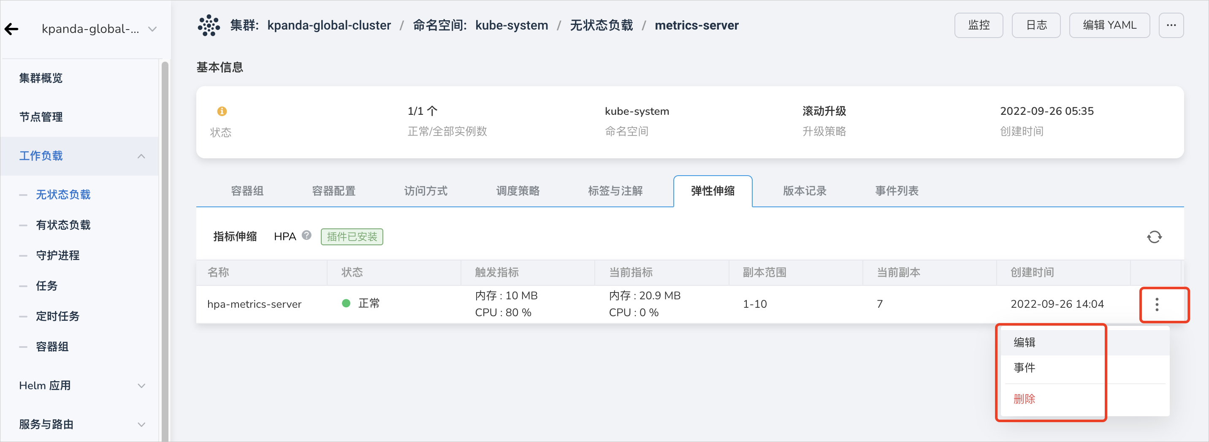The height and width of the screenshot is (442, 1209).
Task: Click the kube-system breadcrumb link
Action: [x=512, y=25]
